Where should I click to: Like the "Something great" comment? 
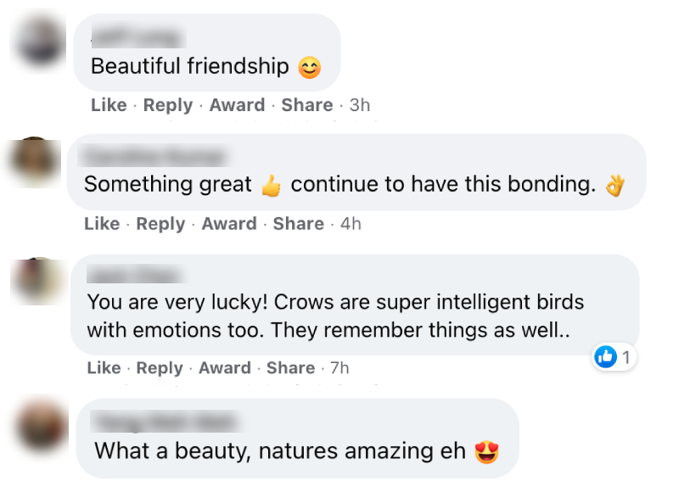click(102, 224)
